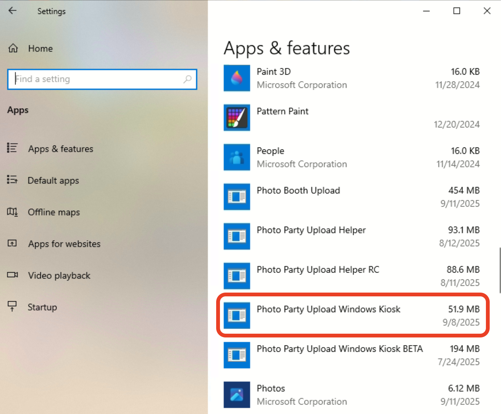Click the back arrow in Settings
Image resolution: width=501 pixels, height=414 pixels.
(12, 11)
